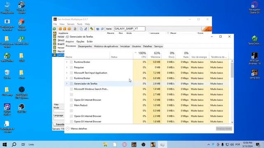Open the blue help question-mark icon in SA-MP toolbar
This screenshot has height=148, width=264.
point(98,29)
